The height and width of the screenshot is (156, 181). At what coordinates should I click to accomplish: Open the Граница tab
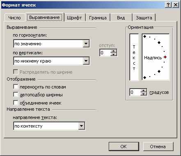(x=98, y=18)
